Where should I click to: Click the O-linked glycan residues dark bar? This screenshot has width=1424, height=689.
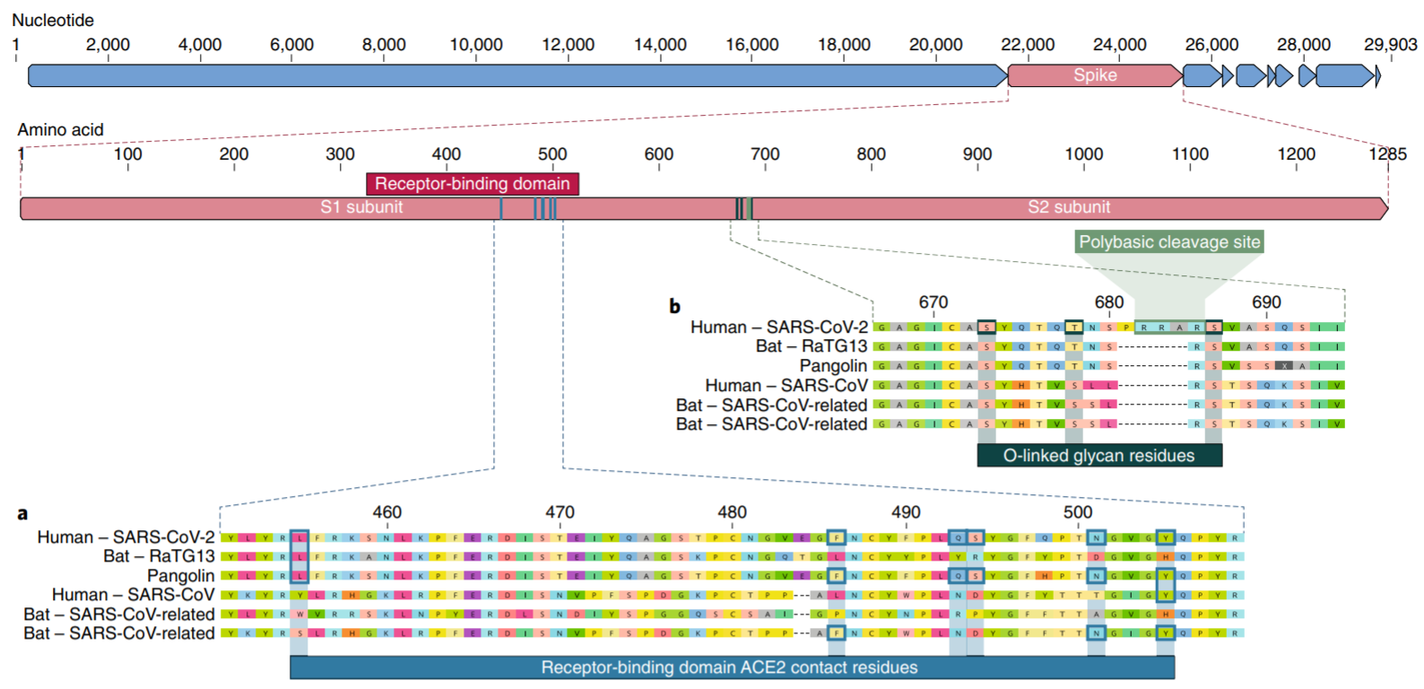(1098, 456)
